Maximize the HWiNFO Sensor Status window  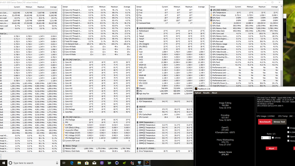click(273, 2)
